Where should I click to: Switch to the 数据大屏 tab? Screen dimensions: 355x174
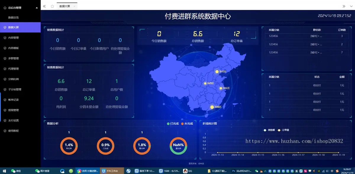[64, 5]
